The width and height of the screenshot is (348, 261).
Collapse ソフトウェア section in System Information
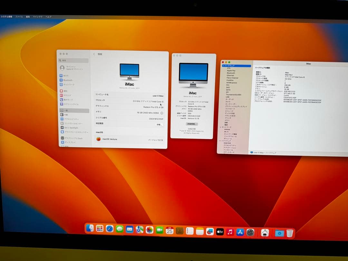click(x=220, y=141)
